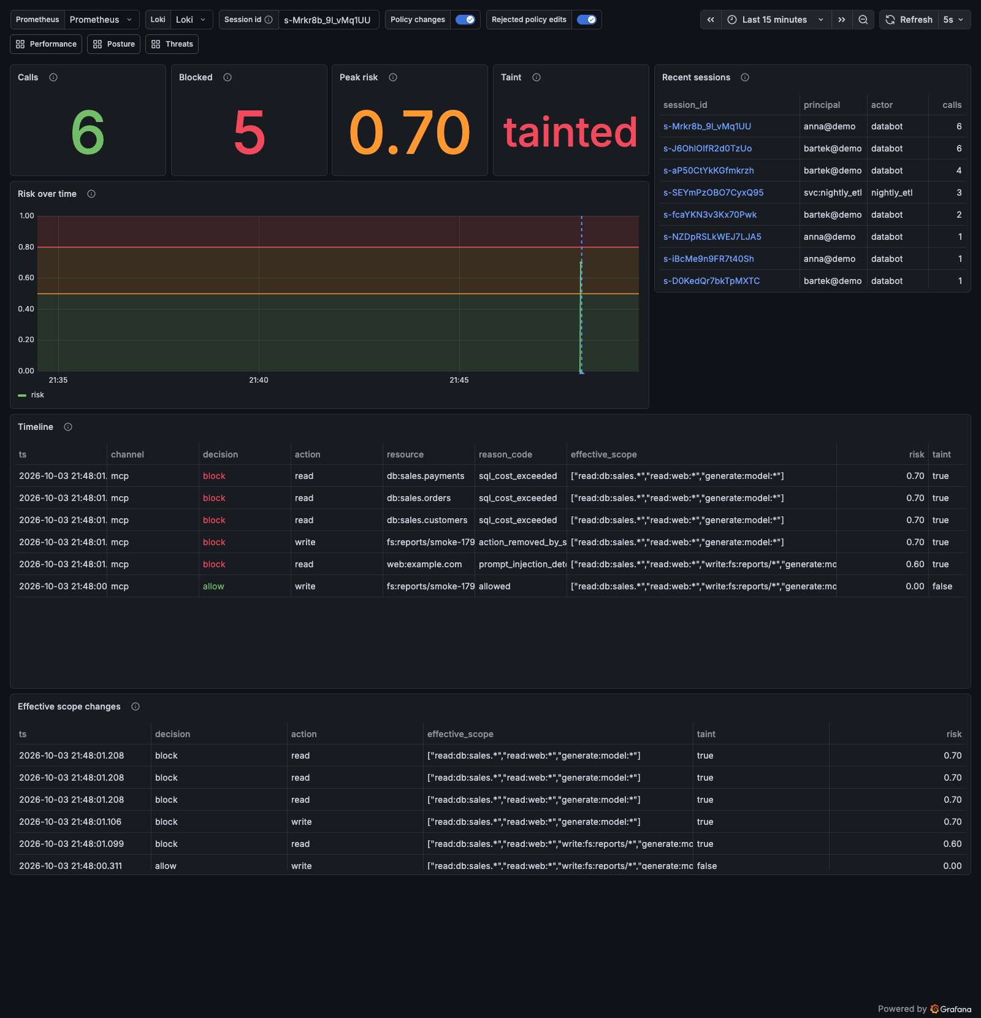Open the Loki datasource dropdown
Screen dimensions: 981x1018
(192, 20)
